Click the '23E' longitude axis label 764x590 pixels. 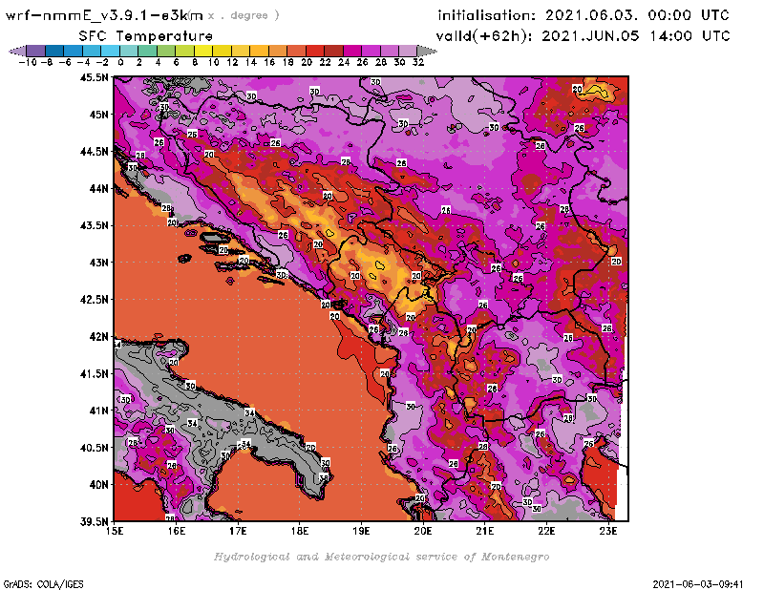tap(608, 531)
